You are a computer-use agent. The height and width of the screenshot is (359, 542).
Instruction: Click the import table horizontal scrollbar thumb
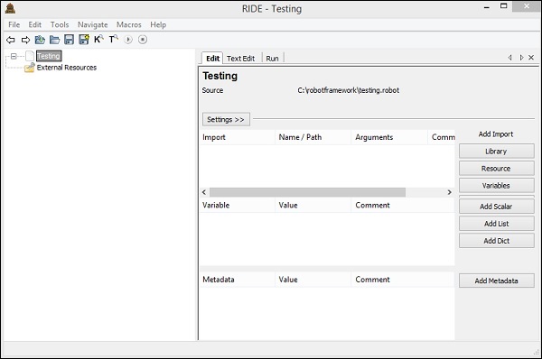coord(307,192)
